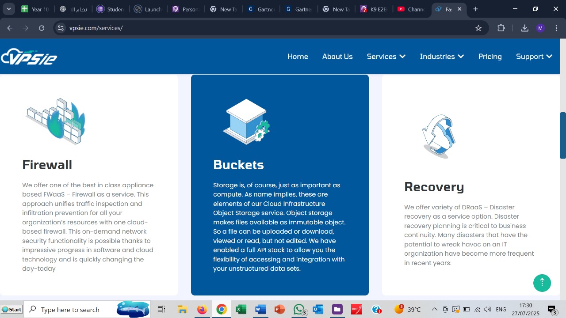Click the purple profile avatar in Chrome

click(540, 27)
